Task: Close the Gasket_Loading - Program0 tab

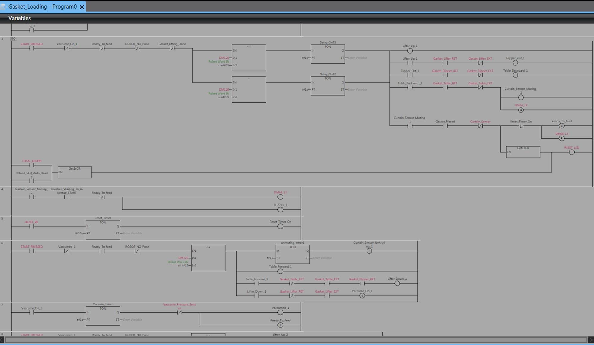Action: coord(82,7)
